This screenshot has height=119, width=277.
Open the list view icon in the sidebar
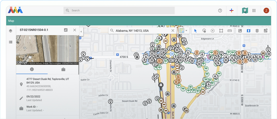11,42
